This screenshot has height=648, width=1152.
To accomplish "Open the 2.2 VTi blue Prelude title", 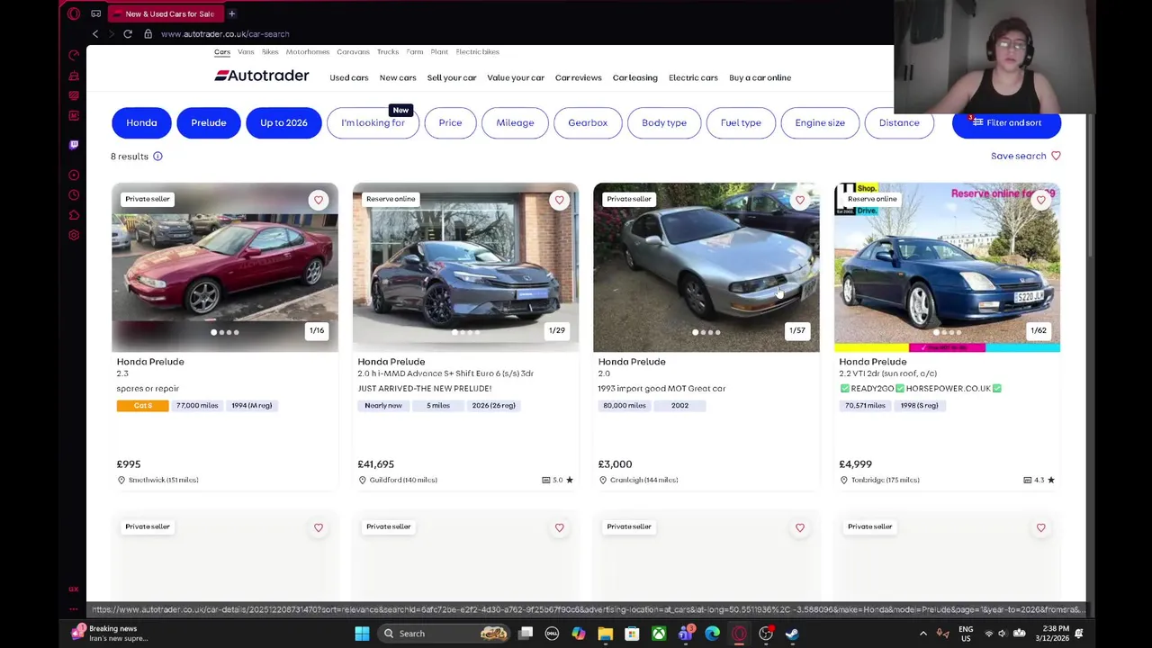I will 873,362.
